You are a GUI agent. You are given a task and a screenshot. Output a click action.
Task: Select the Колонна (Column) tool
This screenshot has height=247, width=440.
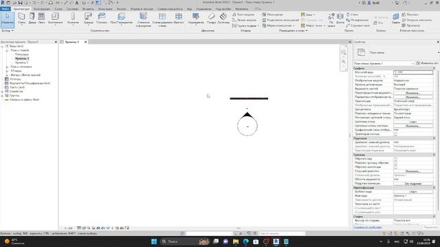73,19
